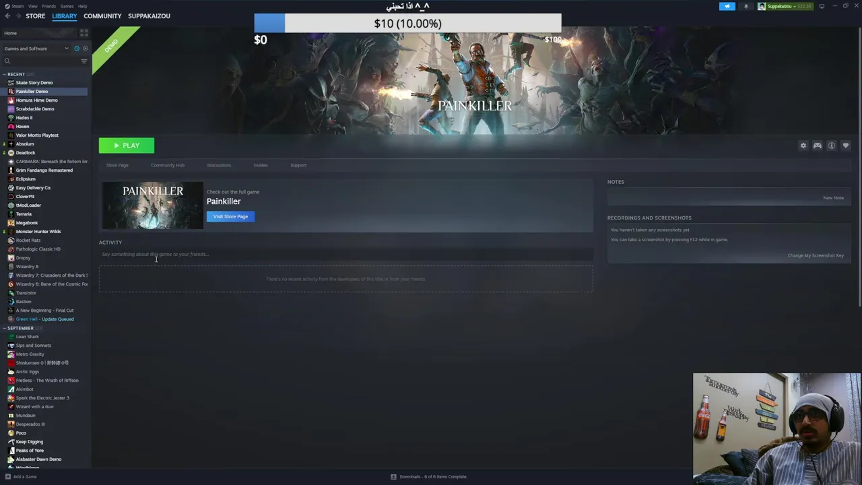Click Change My Screenshot Key

click(x=816, y=255)
